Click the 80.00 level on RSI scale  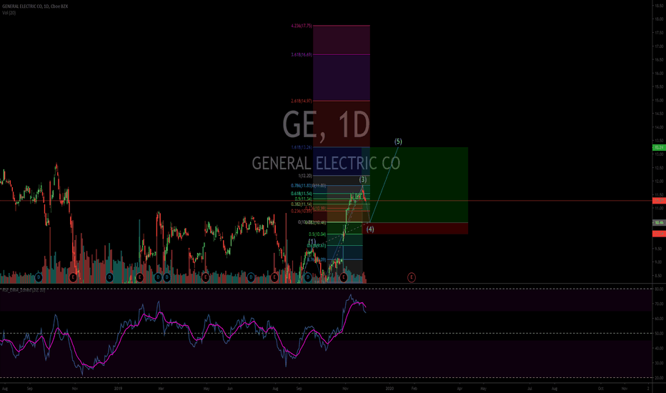click(x=659, y=289)
